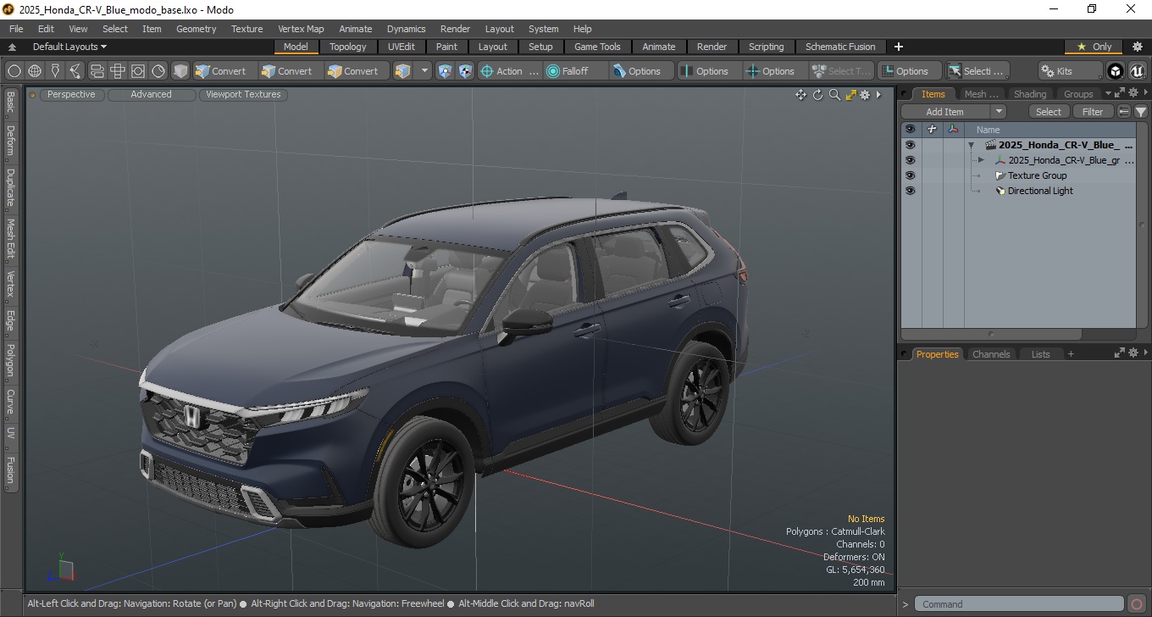Click the Items panel settings gear
This screenshot has height=617, width=1152.
[1133, 93]
